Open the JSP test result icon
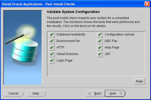This screenshot has width=151, height=100. [x=100, y=54]
